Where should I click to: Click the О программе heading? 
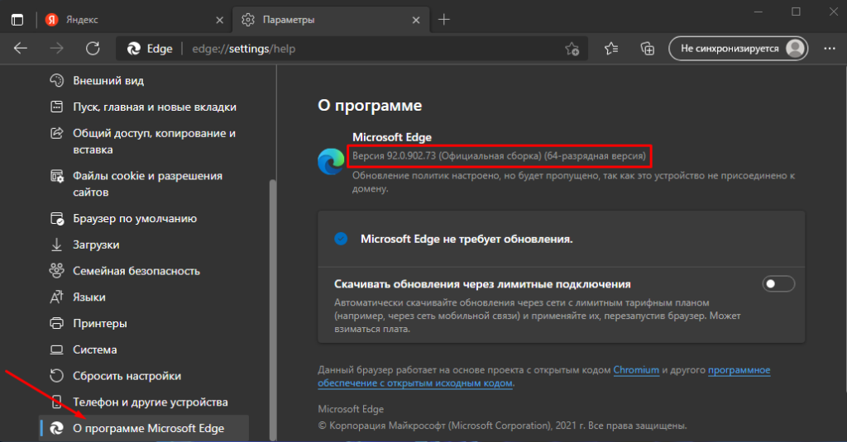click(370, 105)
